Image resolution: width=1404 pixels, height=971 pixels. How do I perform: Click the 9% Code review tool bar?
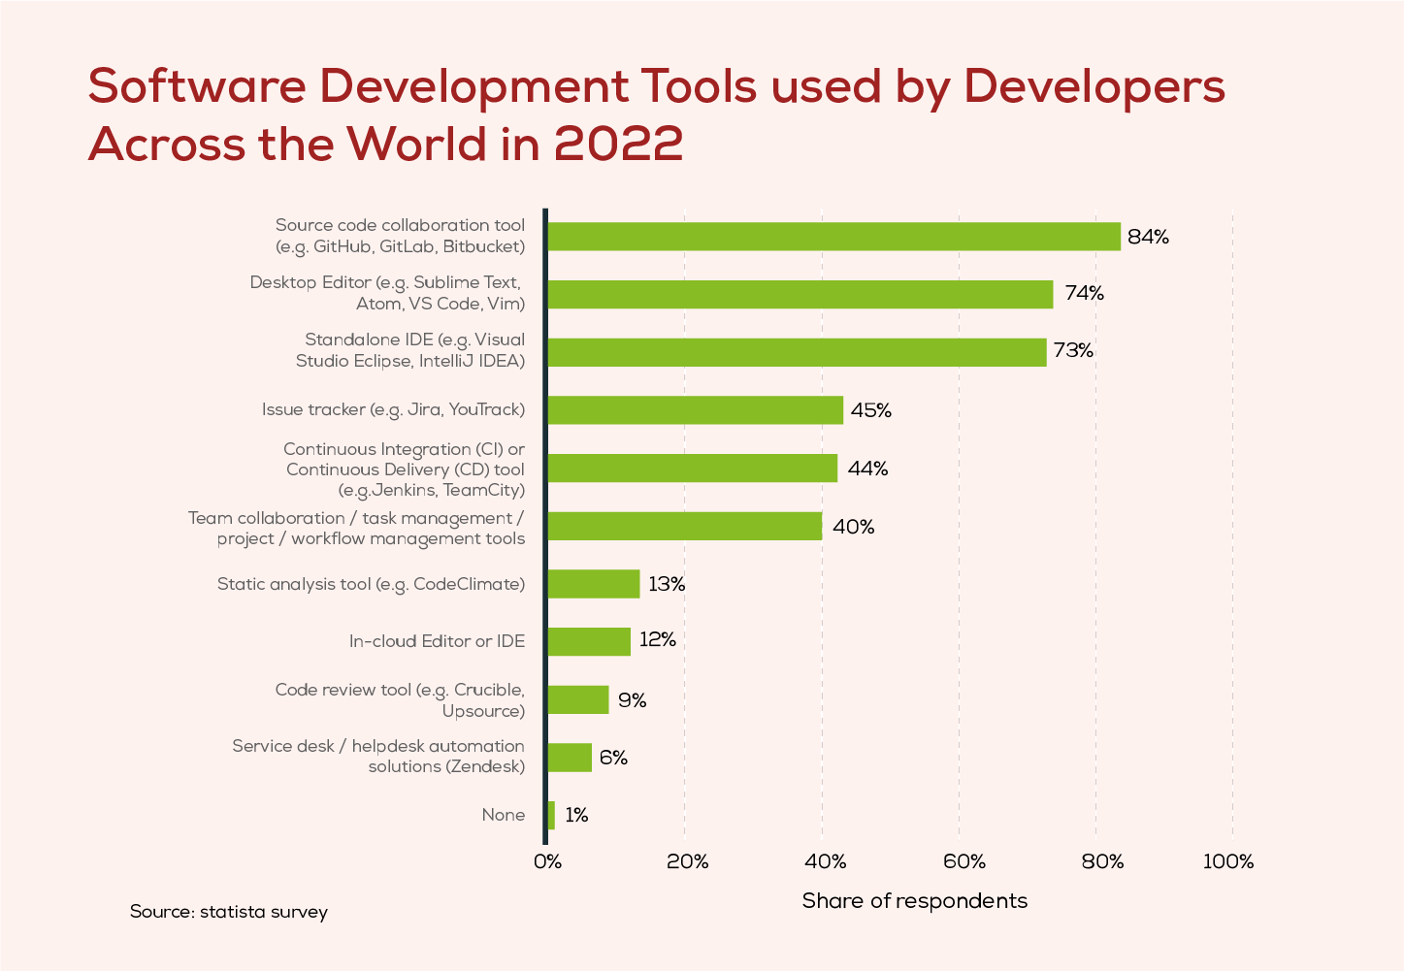pos(578,699)
